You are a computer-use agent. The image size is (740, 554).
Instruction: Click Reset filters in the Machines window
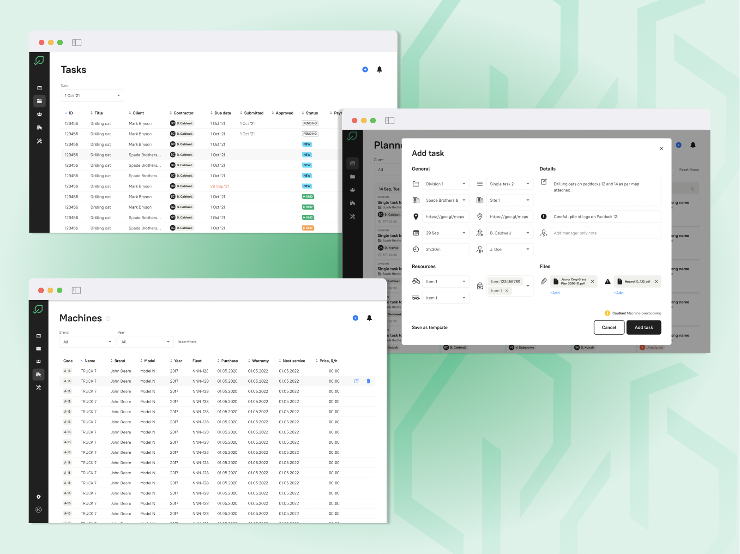pos(187,342)
